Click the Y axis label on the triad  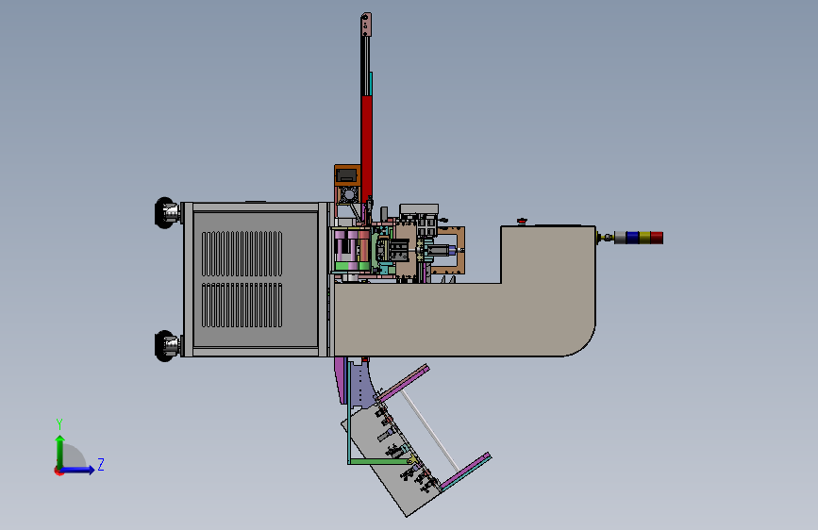(59, 424)
